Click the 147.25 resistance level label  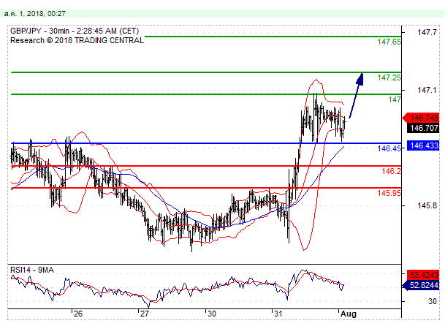[389, 77]
